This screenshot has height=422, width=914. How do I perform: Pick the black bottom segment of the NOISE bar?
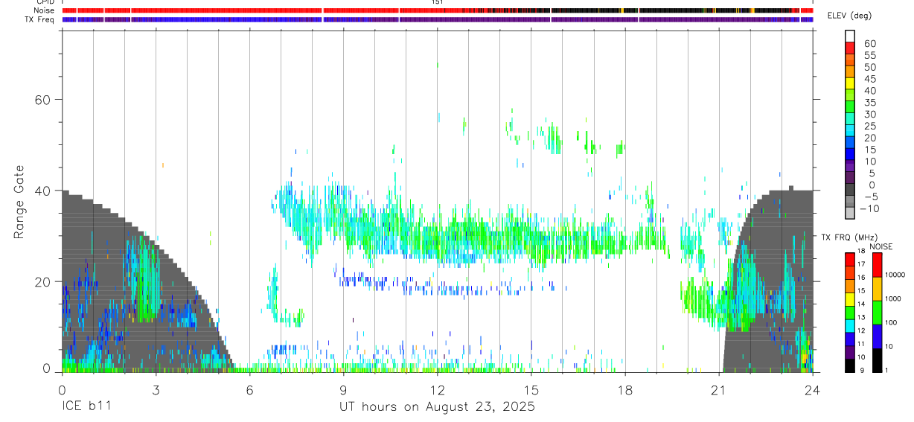coord(878,360)
